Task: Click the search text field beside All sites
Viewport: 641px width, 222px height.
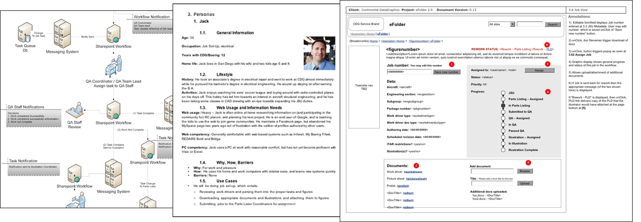Action: click(531, 24)
